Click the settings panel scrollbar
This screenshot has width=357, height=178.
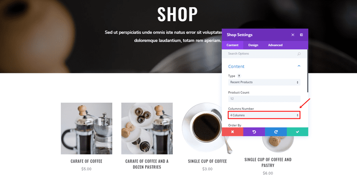pos(308,71)
